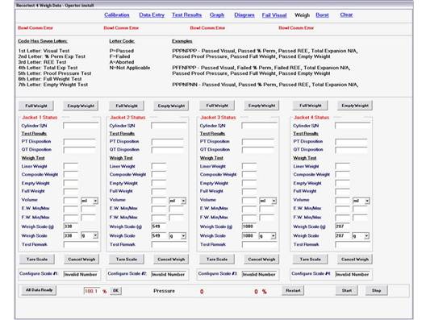The width and height of the screenshot is (426, 320).
Task: Click Jacket 4 Tare Scale button
Action: (311, 260)
